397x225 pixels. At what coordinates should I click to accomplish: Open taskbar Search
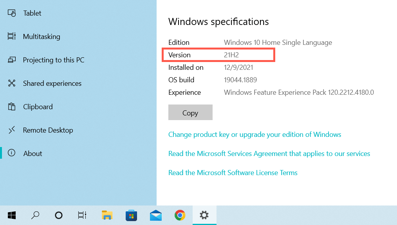[35, 215]
